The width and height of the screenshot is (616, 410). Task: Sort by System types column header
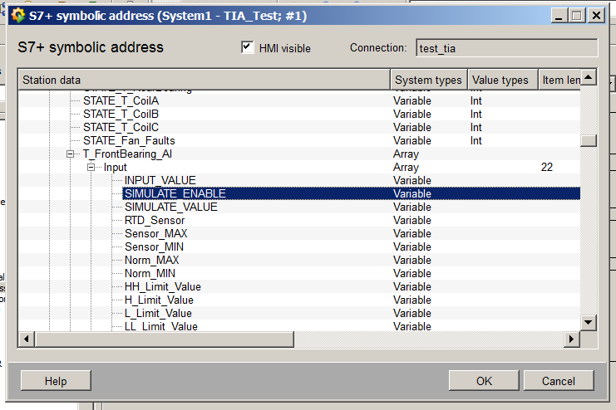coord(428,80)
